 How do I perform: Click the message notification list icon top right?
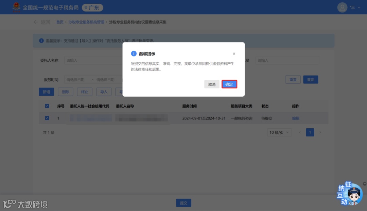point(352,7)
